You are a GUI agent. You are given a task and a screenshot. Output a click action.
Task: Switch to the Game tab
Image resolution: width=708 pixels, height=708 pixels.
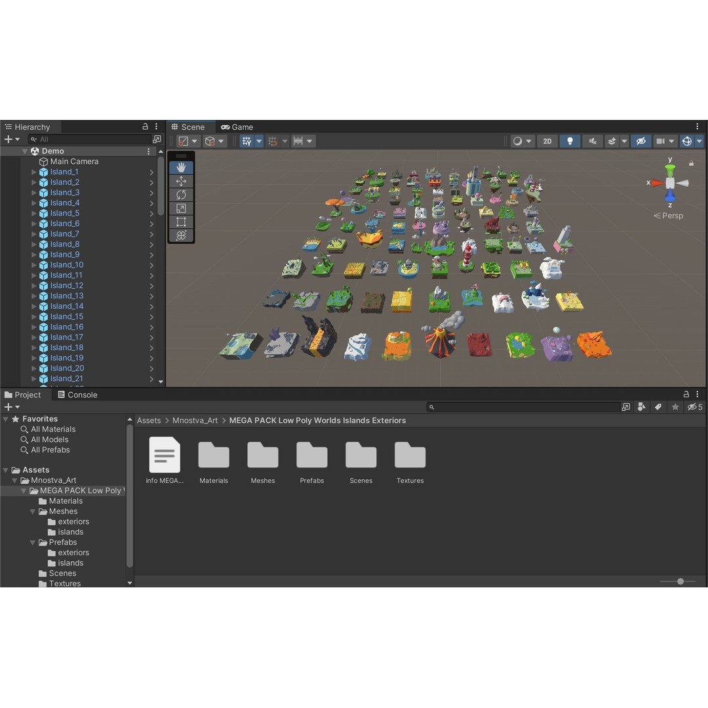pyautogui.click(x=237, y=127)
